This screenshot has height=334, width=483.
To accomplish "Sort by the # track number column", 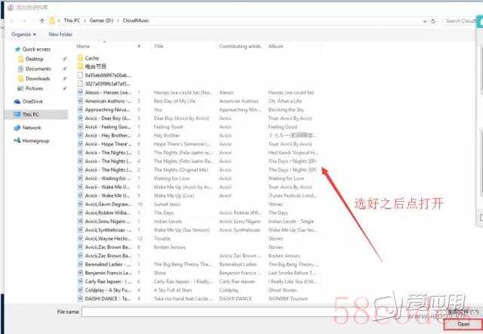I will (139, 46).
